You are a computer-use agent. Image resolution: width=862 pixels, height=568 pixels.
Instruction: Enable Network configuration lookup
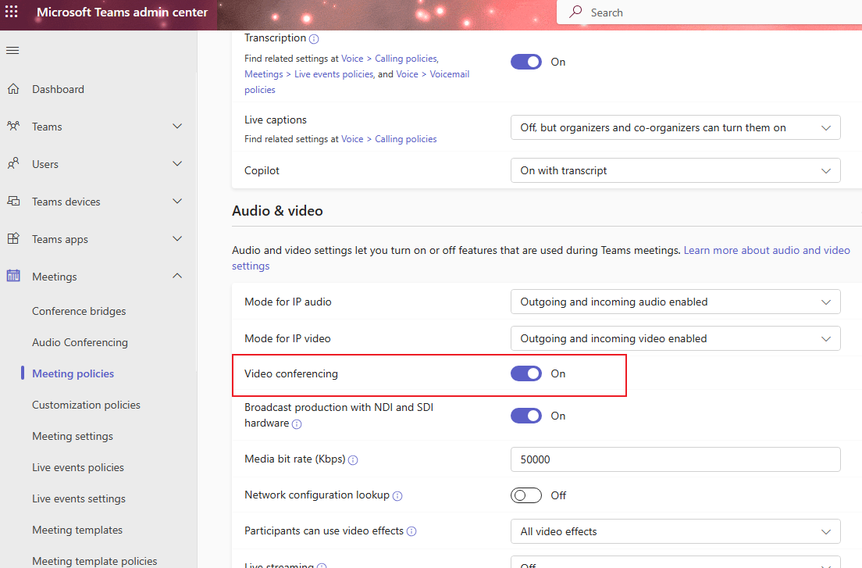click(x=525, y=495)
